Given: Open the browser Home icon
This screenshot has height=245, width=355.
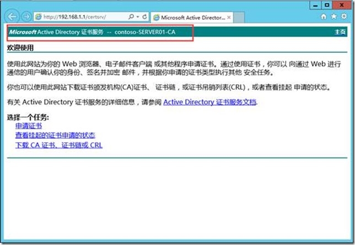Looking at the screenshot, I should [324, 17].
